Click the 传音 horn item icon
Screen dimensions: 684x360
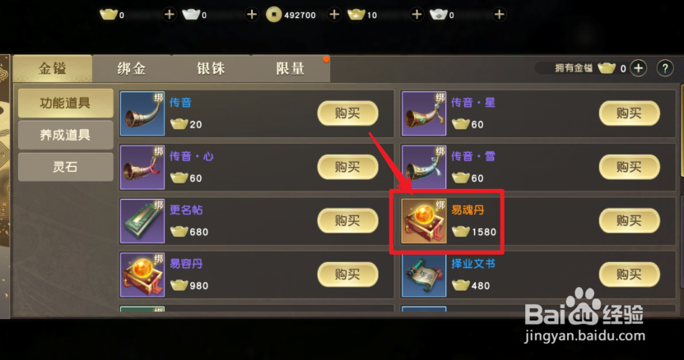pyautogui.click(x=142, y=113)
